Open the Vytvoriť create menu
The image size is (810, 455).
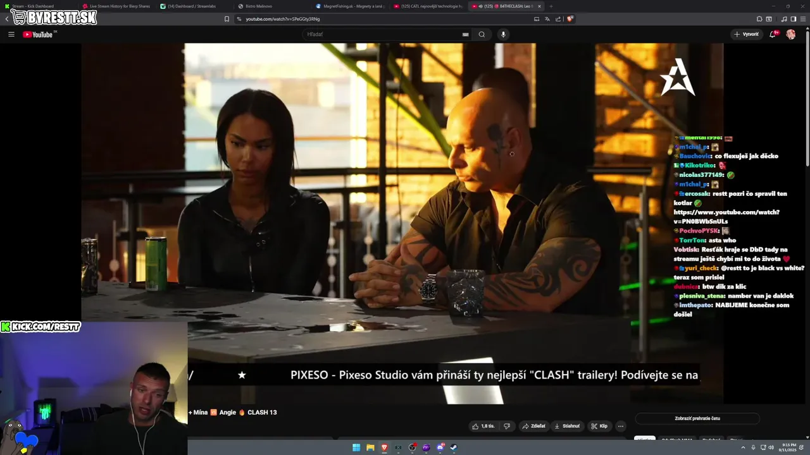pos(747,34)
